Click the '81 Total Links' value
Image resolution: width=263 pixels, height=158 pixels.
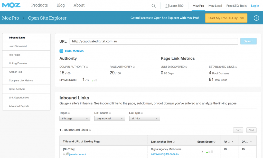[218, 79]
